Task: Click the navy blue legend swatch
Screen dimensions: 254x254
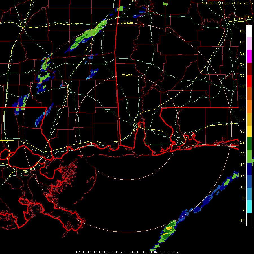Action: [x=249, y=169]
